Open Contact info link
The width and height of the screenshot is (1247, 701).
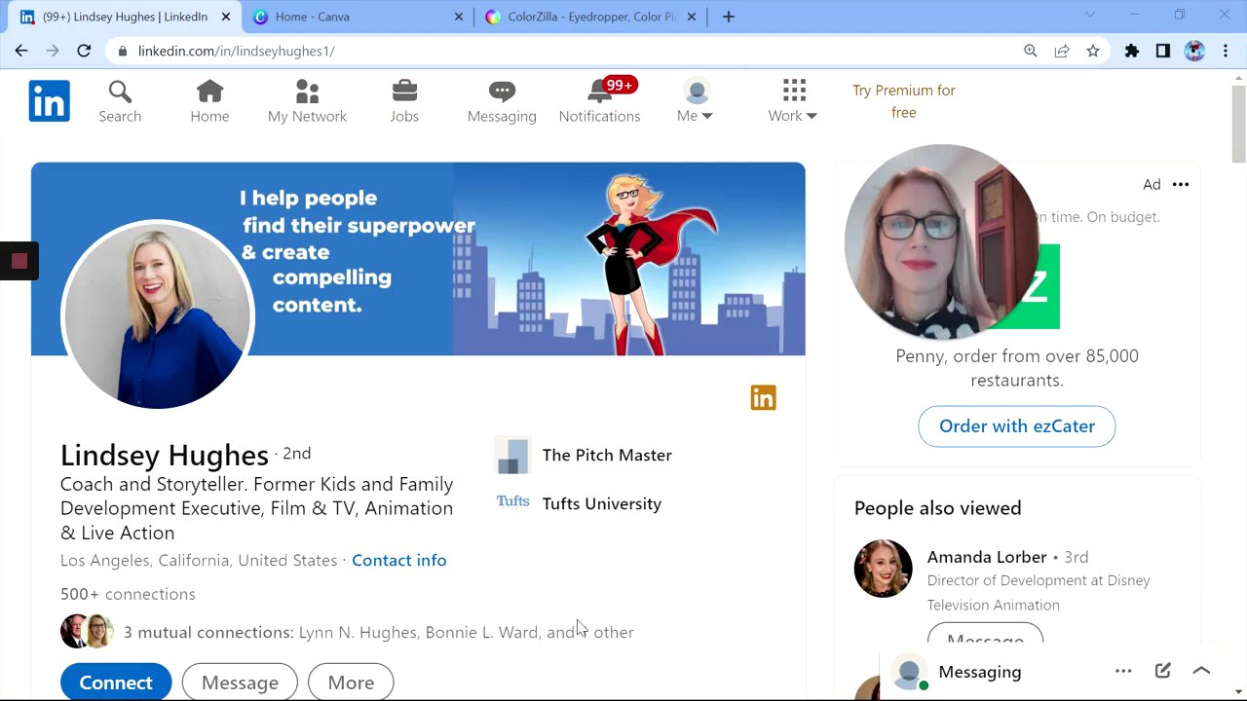click(399, 561)
